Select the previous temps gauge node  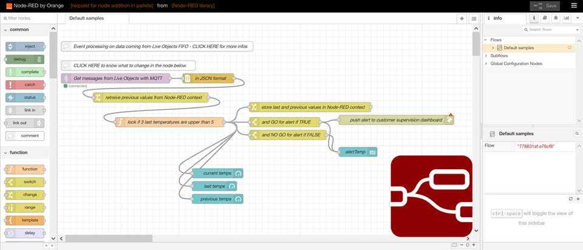[217, 199]
